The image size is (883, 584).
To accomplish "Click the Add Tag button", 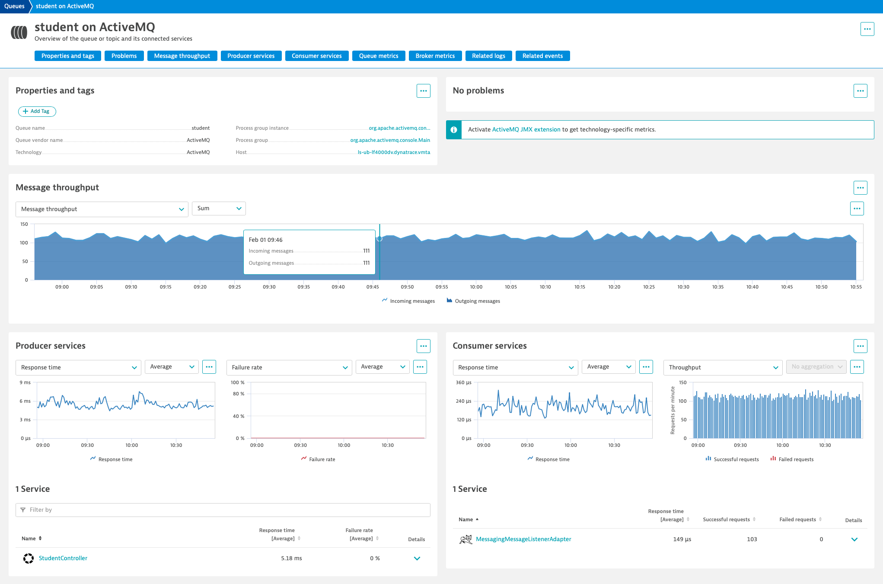I will (x=37, y=111).
